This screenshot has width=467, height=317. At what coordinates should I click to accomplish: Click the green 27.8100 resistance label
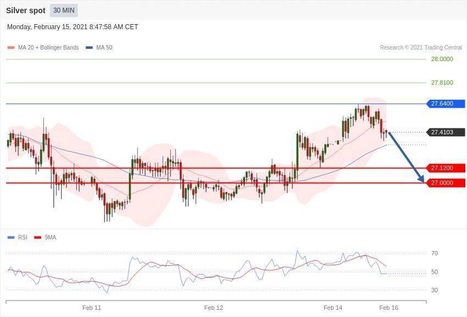(x=442, y=83)
